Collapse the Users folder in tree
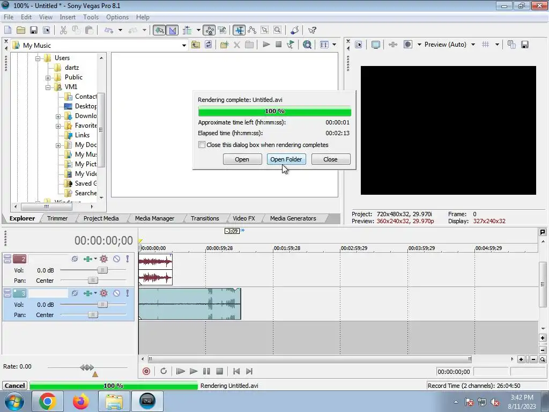This screenshot has height=412, width=549. click(38, 58)
